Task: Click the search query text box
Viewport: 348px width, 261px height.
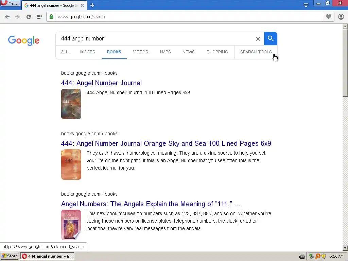Action: pos(155,39)
